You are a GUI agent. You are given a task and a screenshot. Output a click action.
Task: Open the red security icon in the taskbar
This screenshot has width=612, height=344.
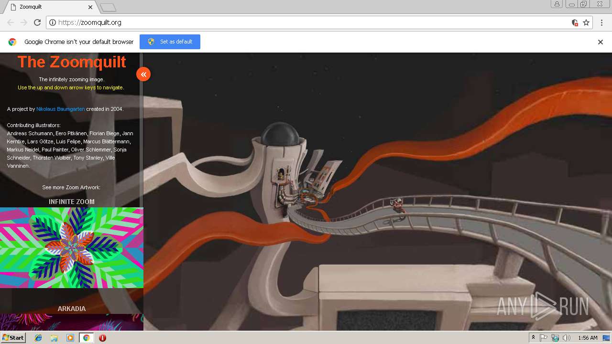pyautogui.click(x=102, y=338)
